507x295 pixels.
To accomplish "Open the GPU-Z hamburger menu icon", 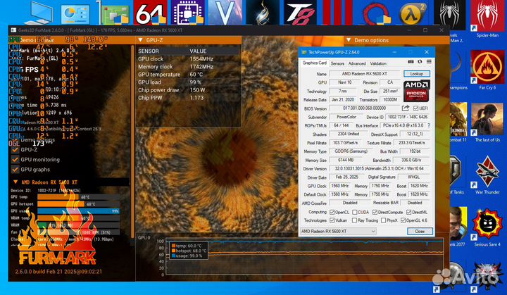I will click(427, 63).
